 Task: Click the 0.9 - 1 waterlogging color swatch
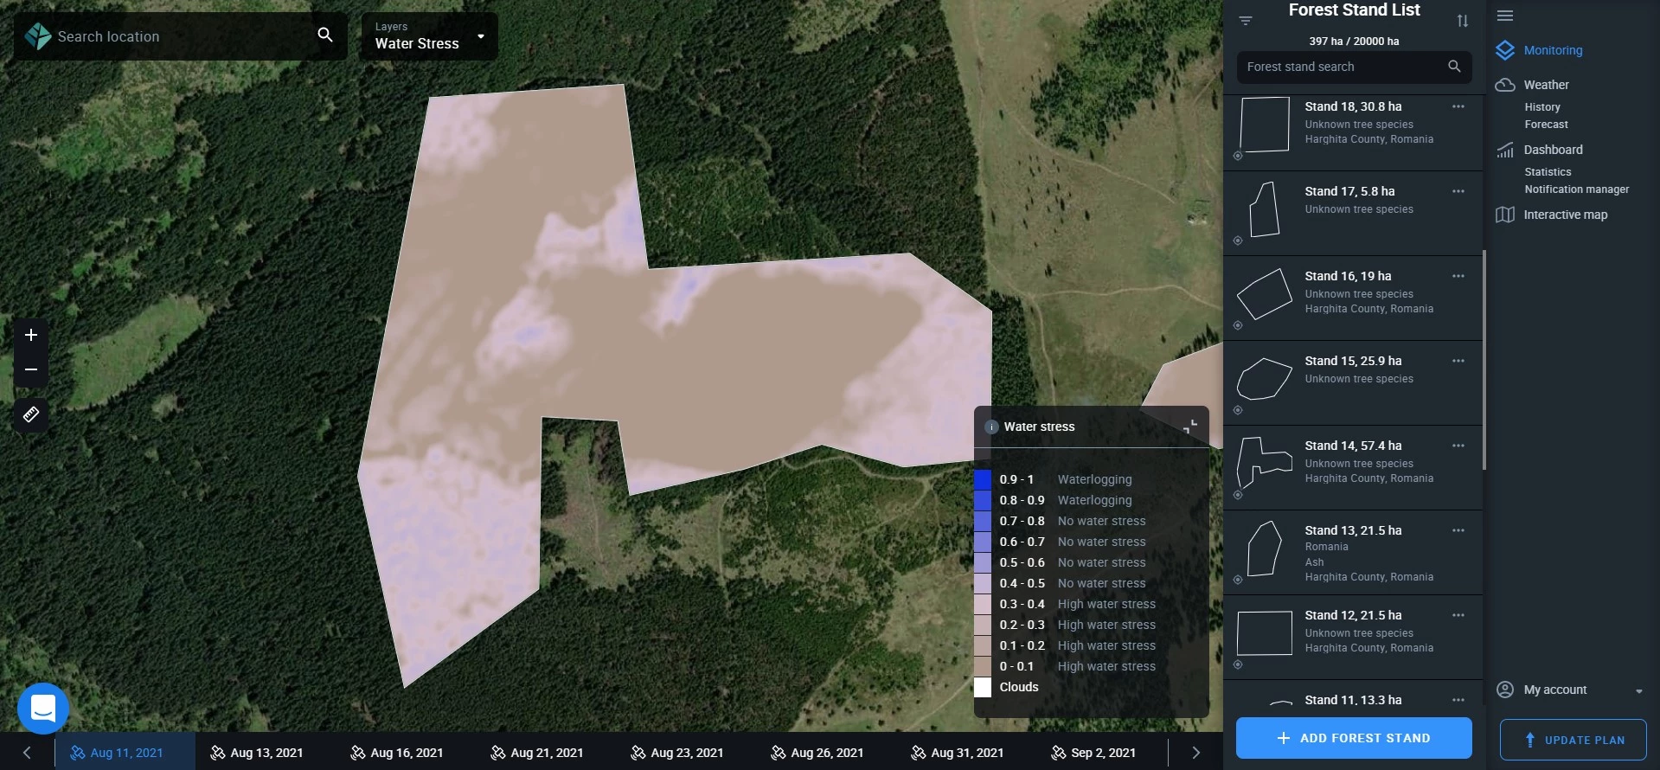983,479
